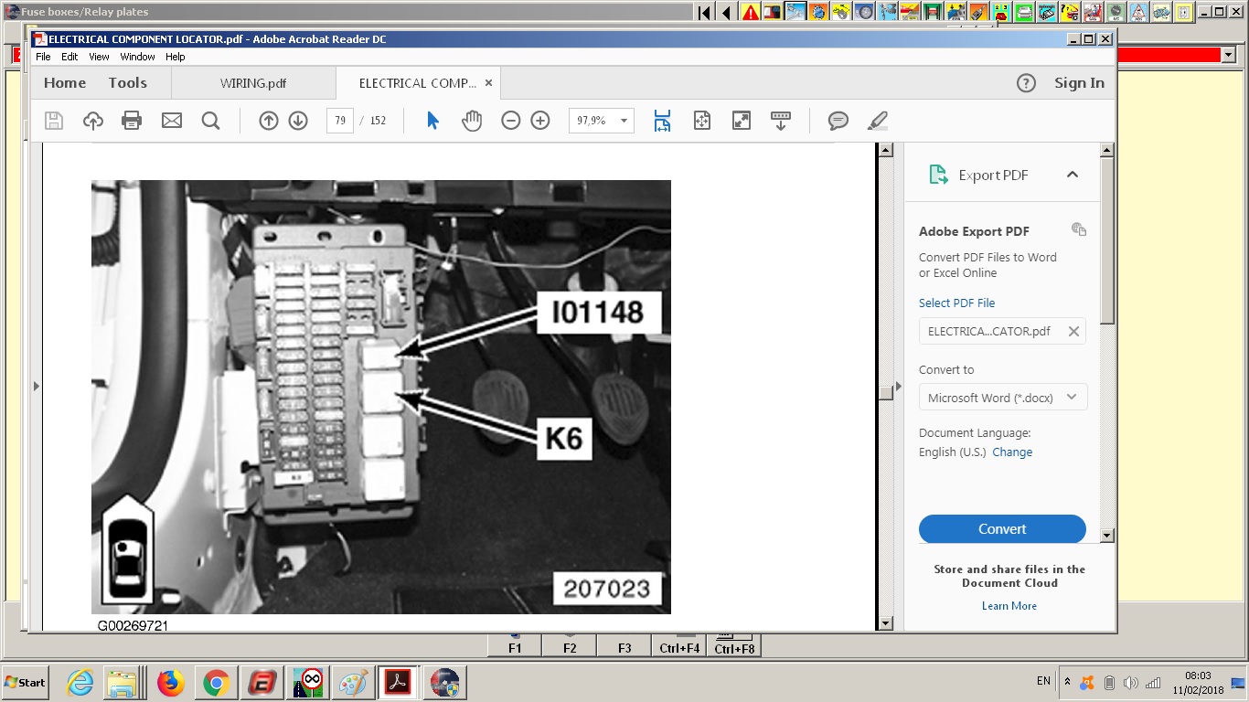Expand the Microsoft Word format dropdown
This screenshot has height=702, width=1249.
1071,398
